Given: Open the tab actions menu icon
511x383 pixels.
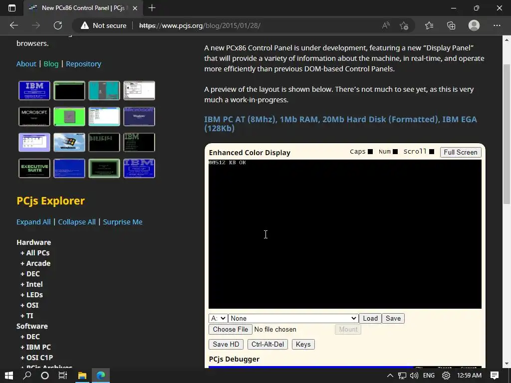Looking at the screenshot, I should pos(12,8).
